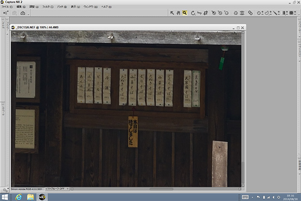
Task: Expand the Fill/Remove tool options
Action: pyautogui.click(x=295, y=13)
